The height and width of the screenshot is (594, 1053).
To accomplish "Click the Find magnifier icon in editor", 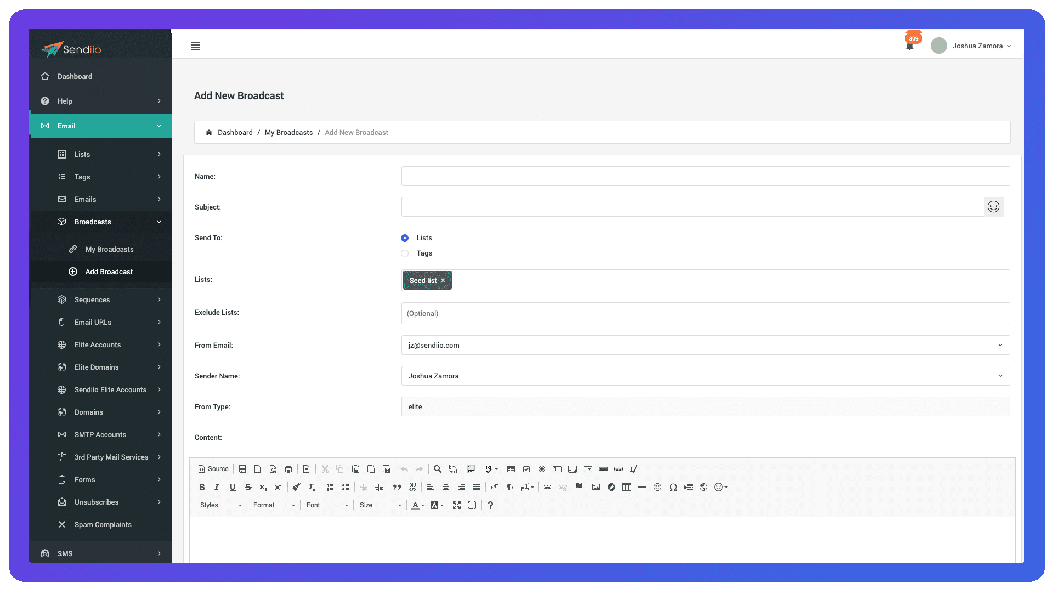I will point(437,469).
